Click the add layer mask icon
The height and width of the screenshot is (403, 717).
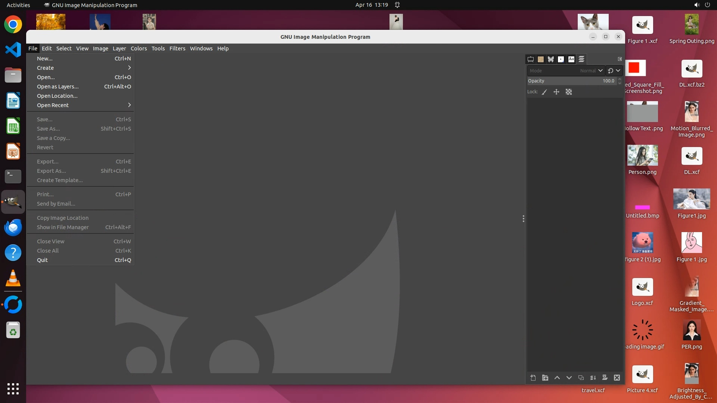pos(605,378)
